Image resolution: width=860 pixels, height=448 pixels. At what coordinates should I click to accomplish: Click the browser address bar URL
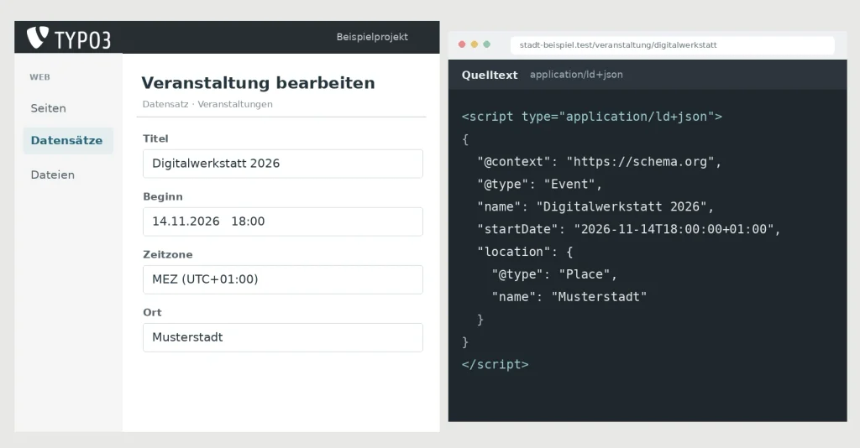tap(673, 45)
